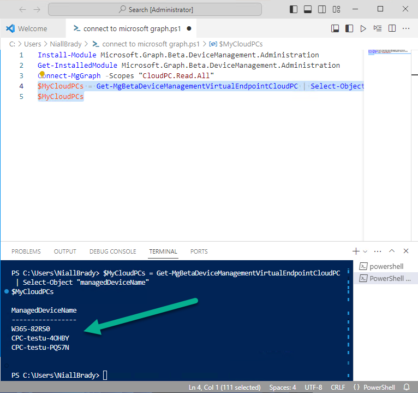The width and height of the screenshot is (418, 393).
Task: Click CPC-testu-4OHBY in terminal output
Action: point(40,338)
